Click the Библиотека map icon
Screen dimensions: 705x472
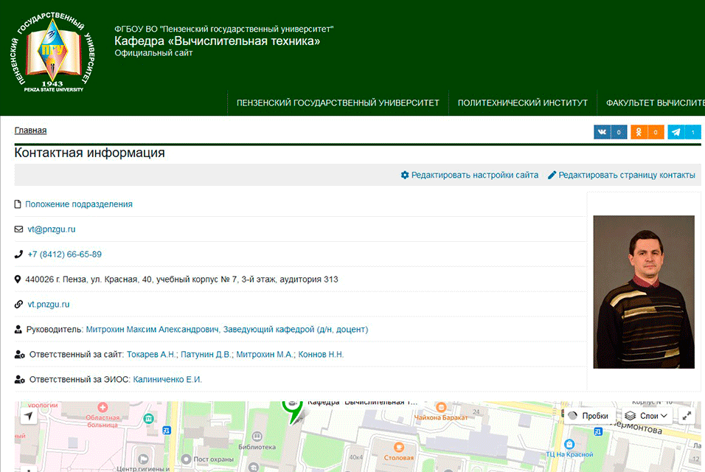pos(257,436)
